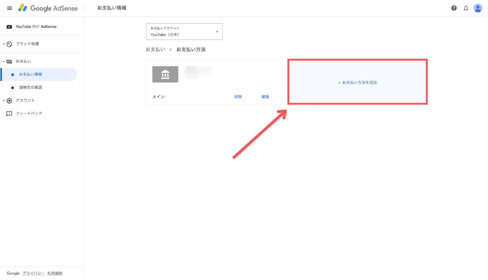Open アカウント menu item
The image size is (488, 280).
click(x=25, y=100)
